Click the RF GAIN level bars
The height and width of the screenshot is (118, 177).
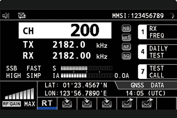click(19, 94)
